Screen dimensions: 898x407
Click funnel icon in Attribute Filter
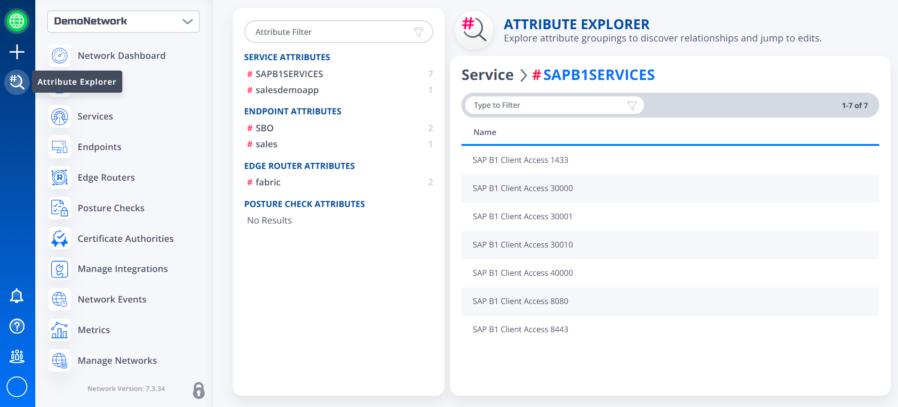click(418, 32)
